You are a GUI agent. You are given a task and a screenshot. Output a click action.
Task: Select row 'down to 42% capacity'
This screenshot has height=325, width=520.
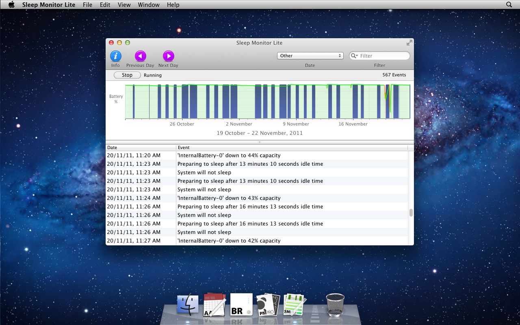pyautogui.click(x=257, y=240)
